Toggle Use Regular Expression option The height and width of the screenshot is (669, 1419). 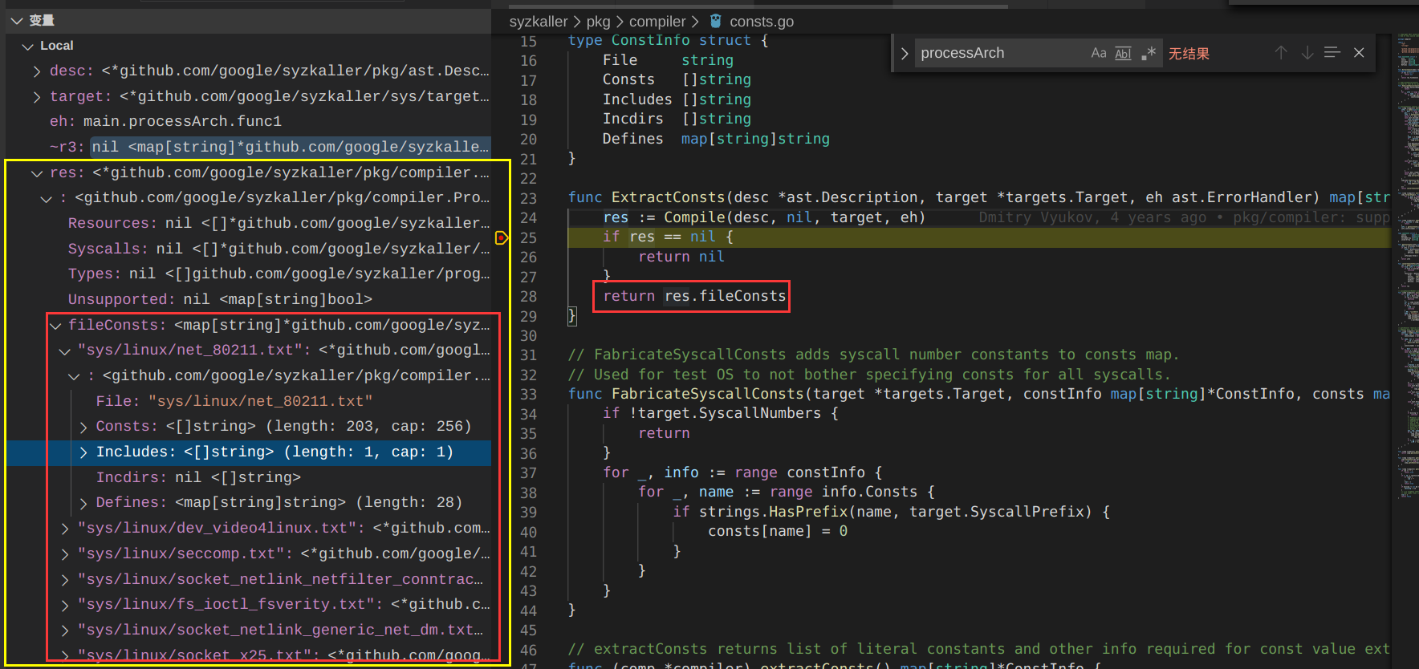tap(1149, 53)
